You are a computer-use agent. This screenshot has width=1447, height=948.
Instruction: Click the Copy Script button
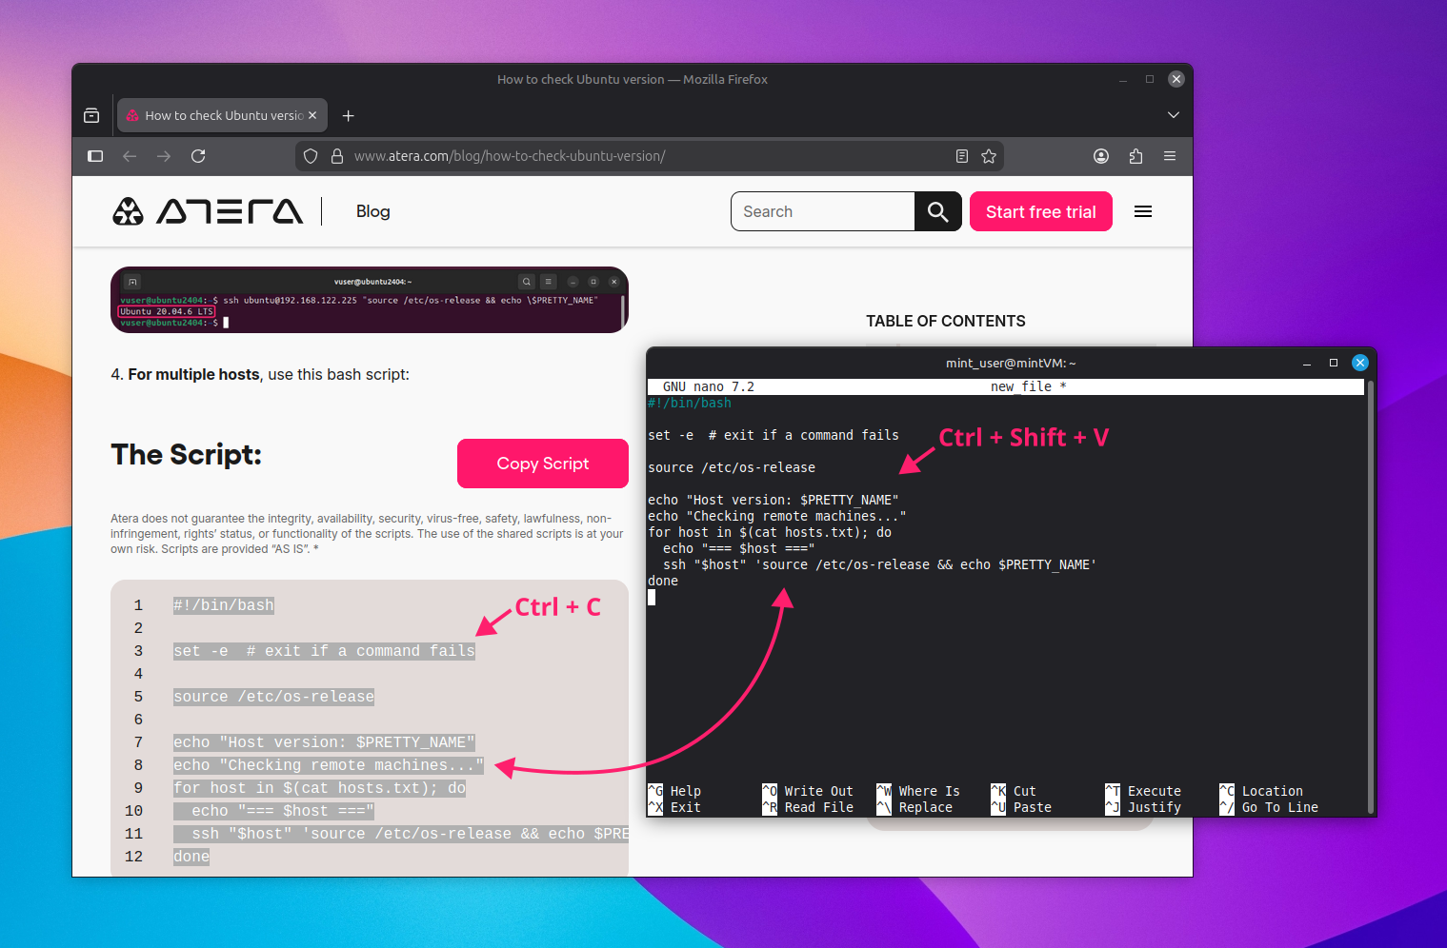[543, 464]
